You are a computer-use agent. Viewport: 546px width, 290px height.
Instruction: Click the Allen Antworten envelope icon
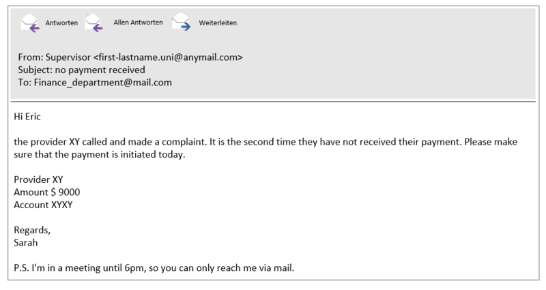pyautogui.click(x=94, y=23)
